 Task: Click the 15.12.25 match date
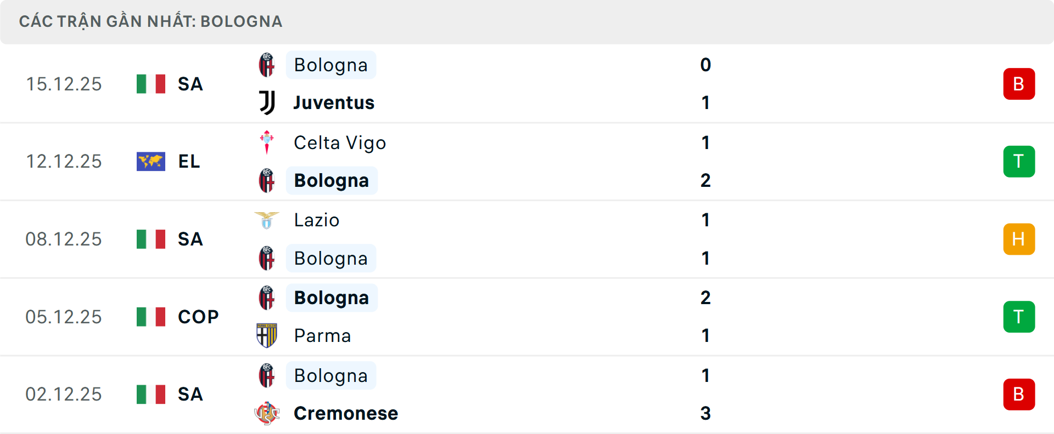[x=64, y=84]
